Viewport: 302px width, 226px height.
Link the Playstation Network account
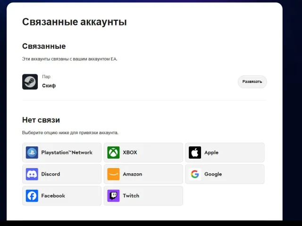click(x=62, y=153)
